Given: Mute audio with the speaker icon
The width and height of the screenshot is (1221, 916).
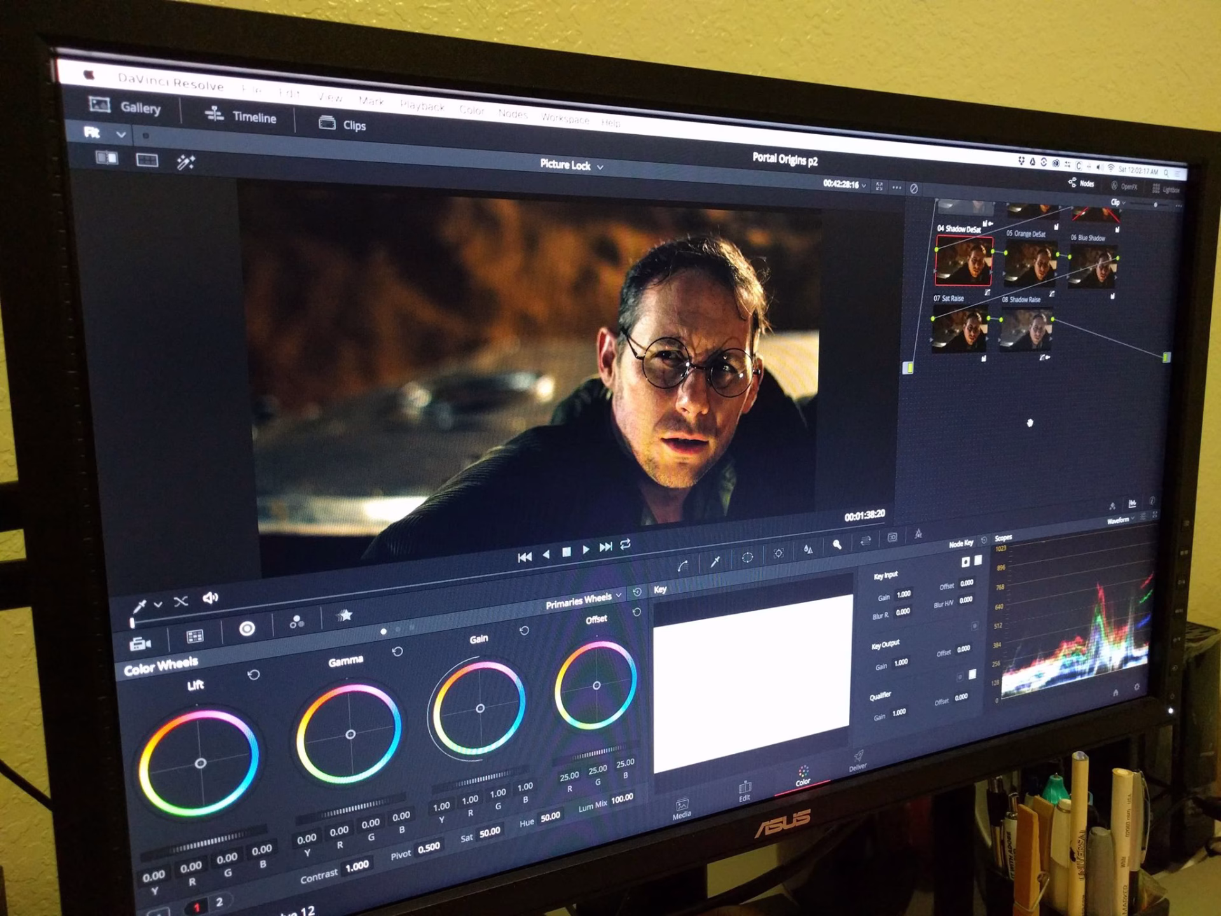Looking at the screenshot, I should (210, 598).
